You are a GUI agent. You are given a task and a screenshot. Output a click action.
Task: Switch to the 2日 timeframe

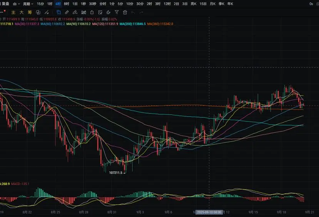point(176,4)
